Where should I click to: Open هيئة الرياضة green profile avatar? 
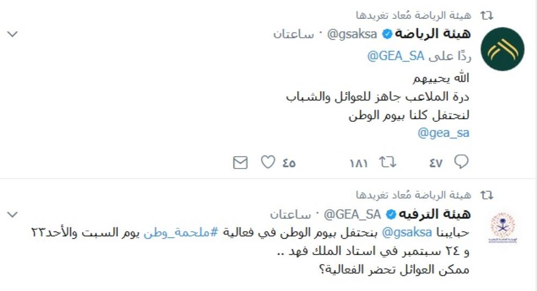(x=502, y=49)
